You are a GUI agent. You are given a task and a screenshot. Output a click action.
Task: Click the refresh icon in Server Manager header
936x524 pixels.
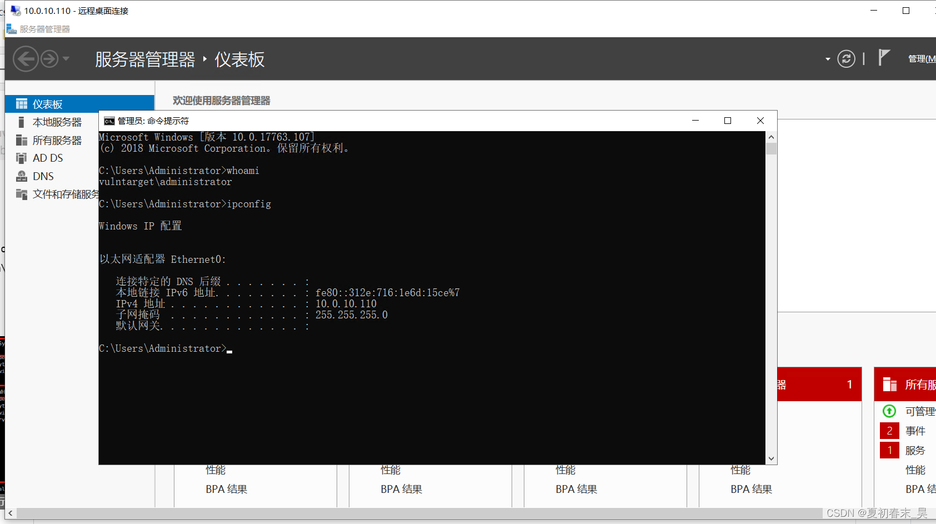[846, 59]
